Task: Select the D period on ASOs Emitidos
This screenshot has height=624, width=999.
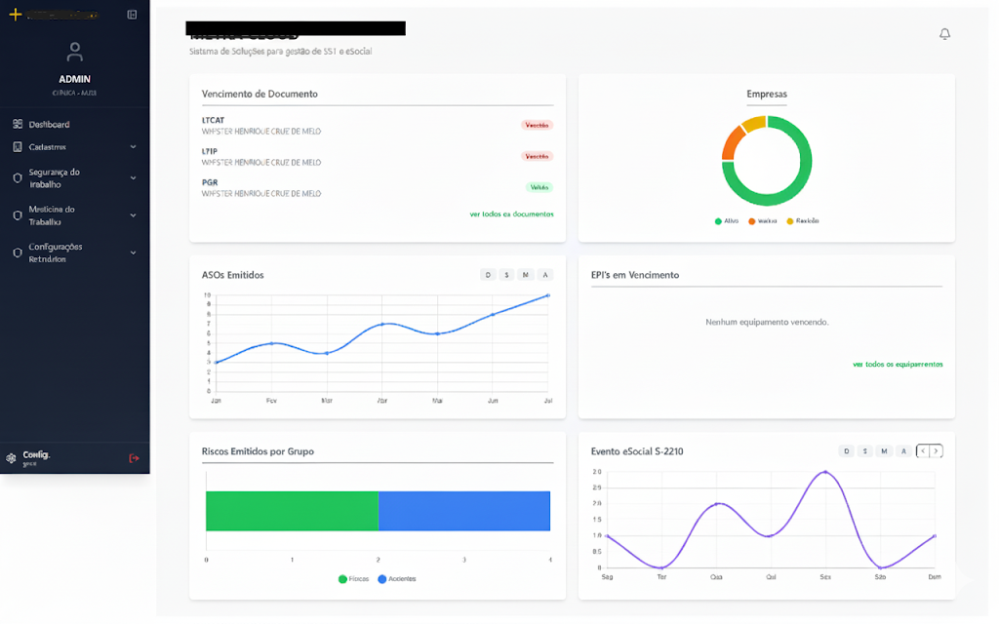Action: click(488, 275)
